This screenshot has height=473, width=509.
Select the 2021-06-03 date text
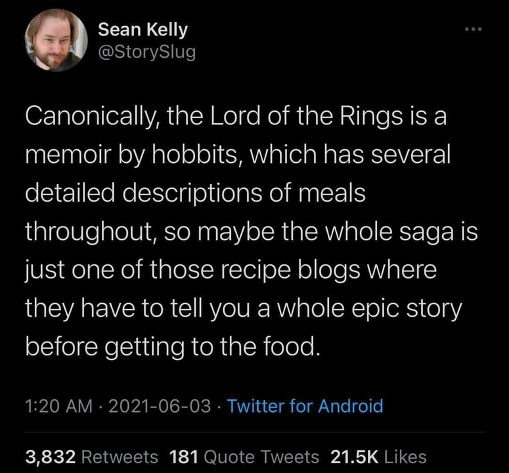[x=156, y=406]
